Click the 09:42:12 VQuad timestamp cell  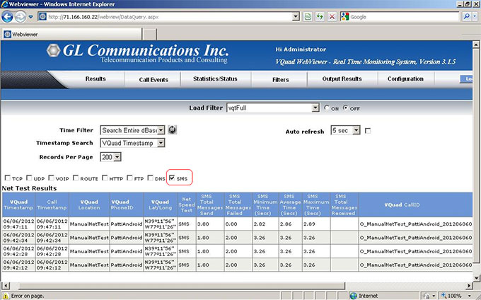click(18, 265)
